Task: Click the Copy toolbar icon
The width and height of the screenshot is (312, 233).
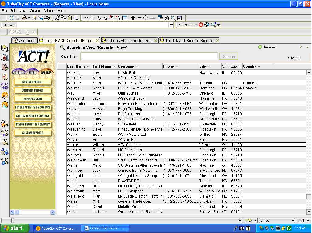Action: click(63, 18)
